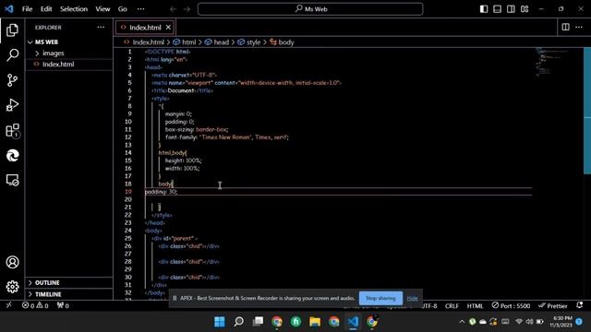591x332 pixels.
Task: Open the Edit menu
Action: click(46, 9)
